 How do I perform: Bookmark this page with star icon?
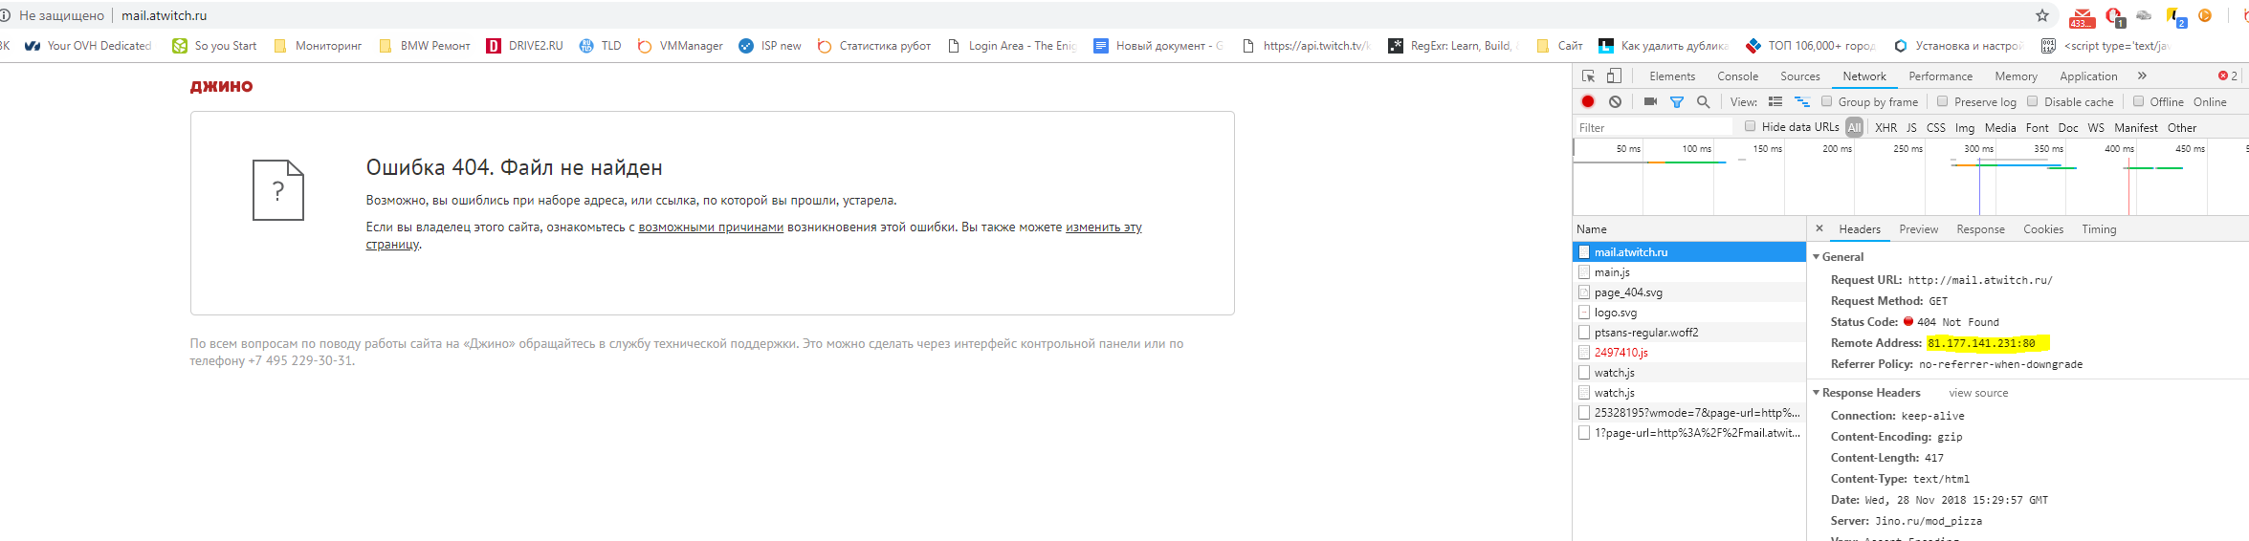[2042, 15]
